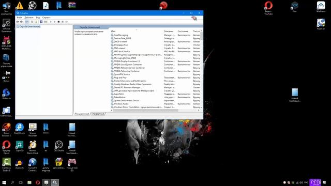Select NVIDIA LocalSystem Container service
331x186 pixels.
[x=156, y=65]
